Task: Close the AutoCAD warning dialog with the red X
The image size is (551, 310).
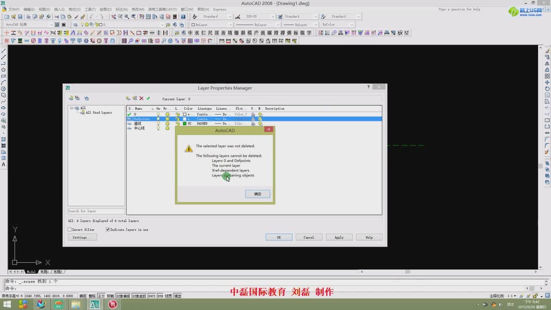Action: (269, 129)
